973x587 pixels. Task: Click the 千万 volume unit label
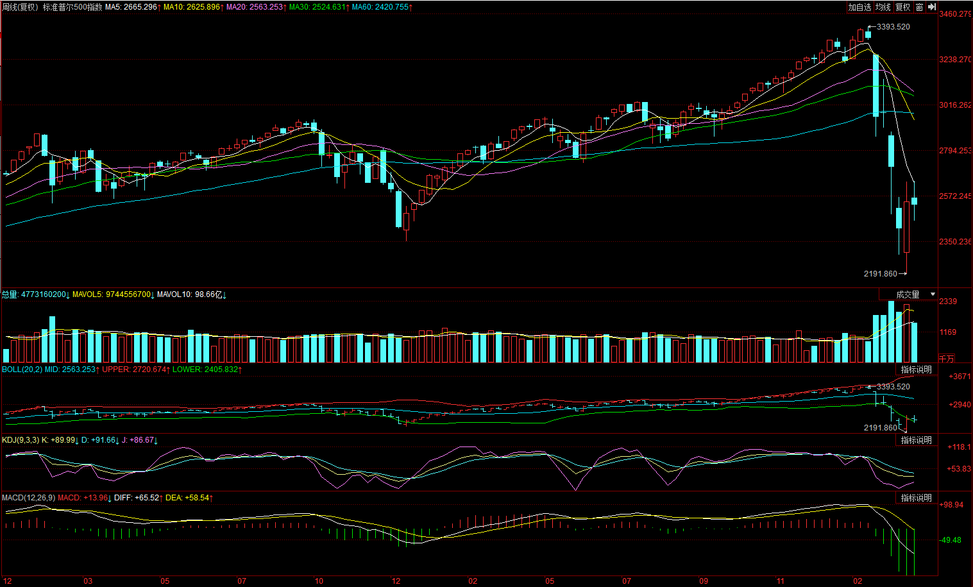pyautogui.click(x=947, y=359)
